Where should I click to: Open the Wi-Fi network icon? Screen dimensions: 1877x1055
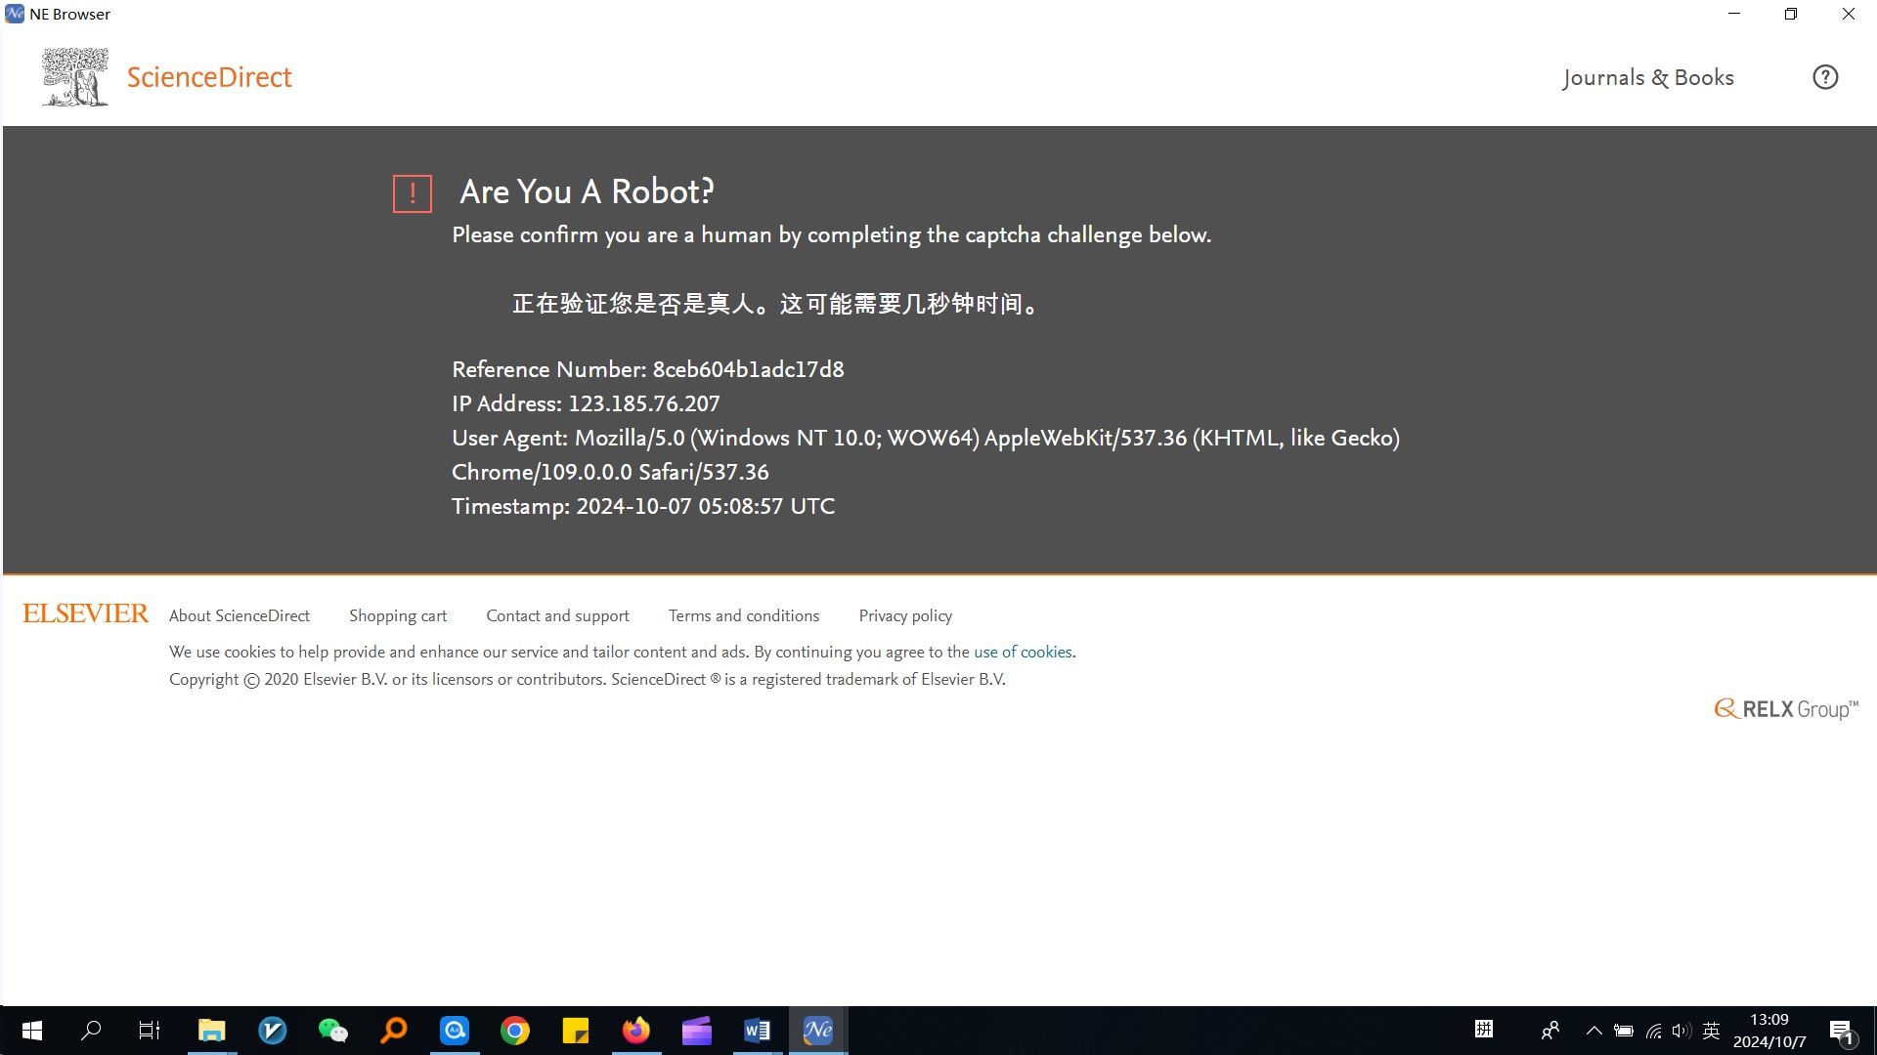tap(1653, 1031)
